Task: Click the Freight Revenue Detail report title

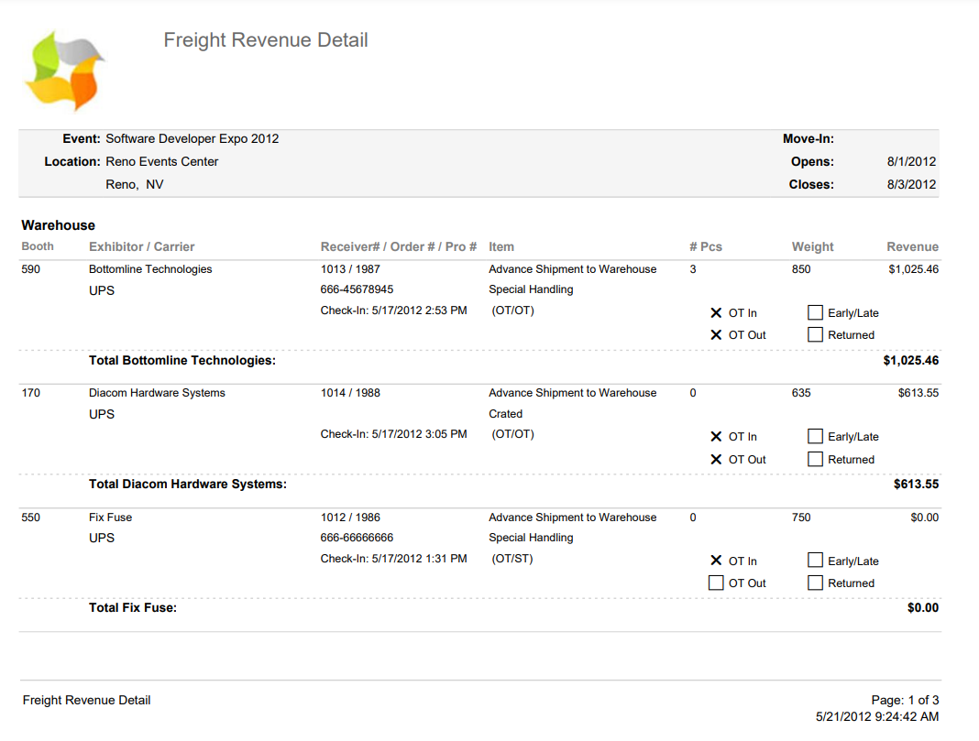Action: click(x=266, y=40)
